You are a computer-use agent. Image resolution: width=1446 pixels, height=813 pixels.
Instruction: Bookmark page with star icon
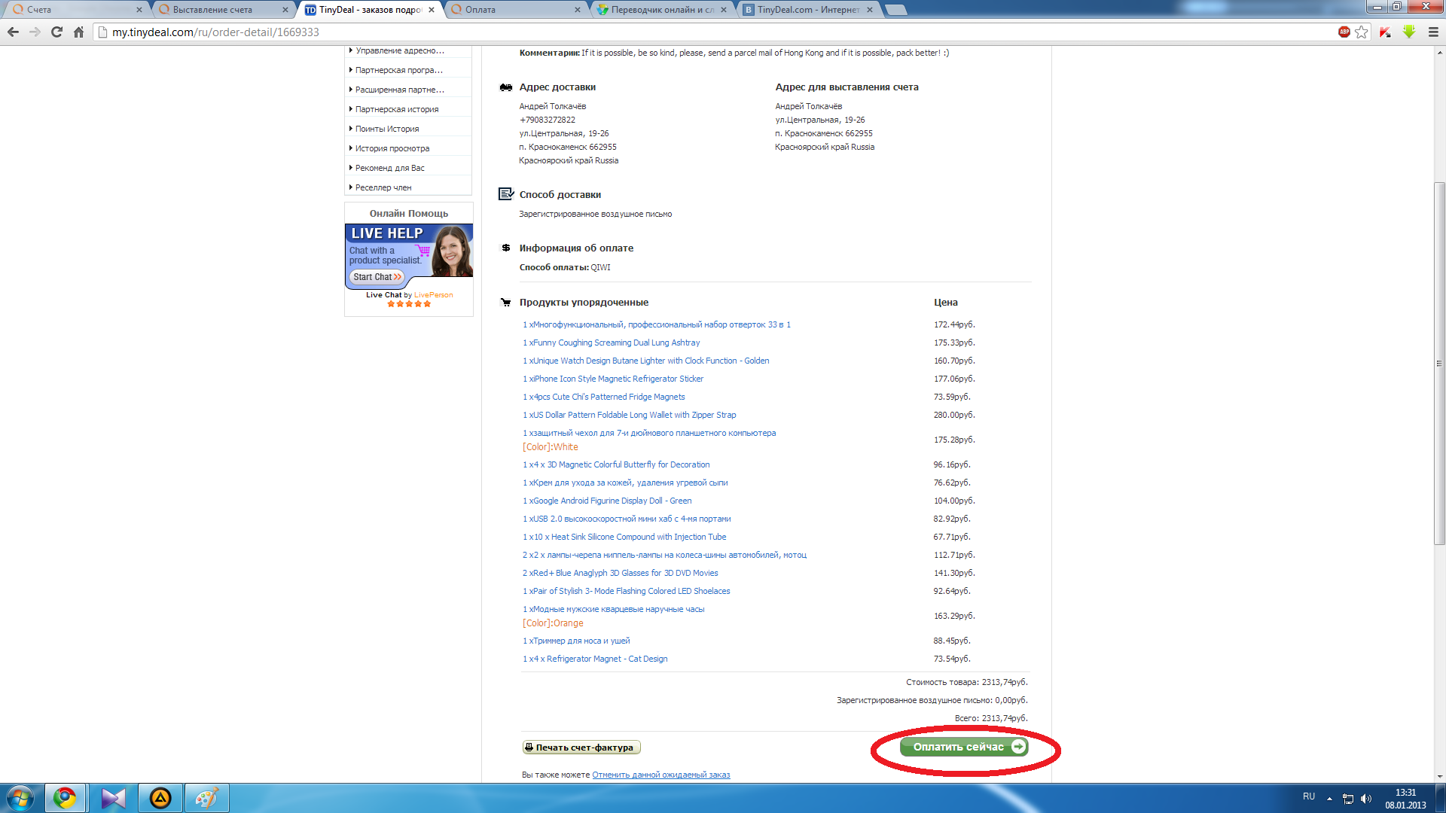coord(1361,32)
